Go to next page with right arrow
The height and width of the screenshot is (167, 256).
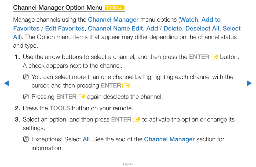pyautogui.click(x=249, y=83)
